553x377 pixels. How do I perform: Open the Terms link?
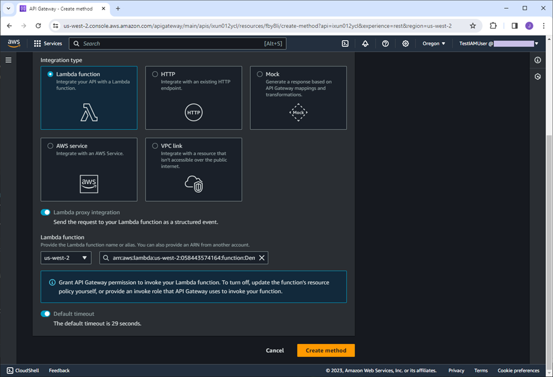pyautogui.click(x=481, y=371)
